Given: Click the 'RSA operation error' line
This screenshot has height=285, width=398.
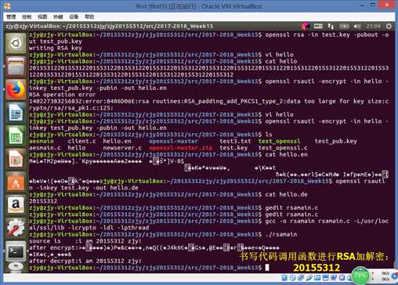Looking at the screenshot, I should tap(63, 95).
